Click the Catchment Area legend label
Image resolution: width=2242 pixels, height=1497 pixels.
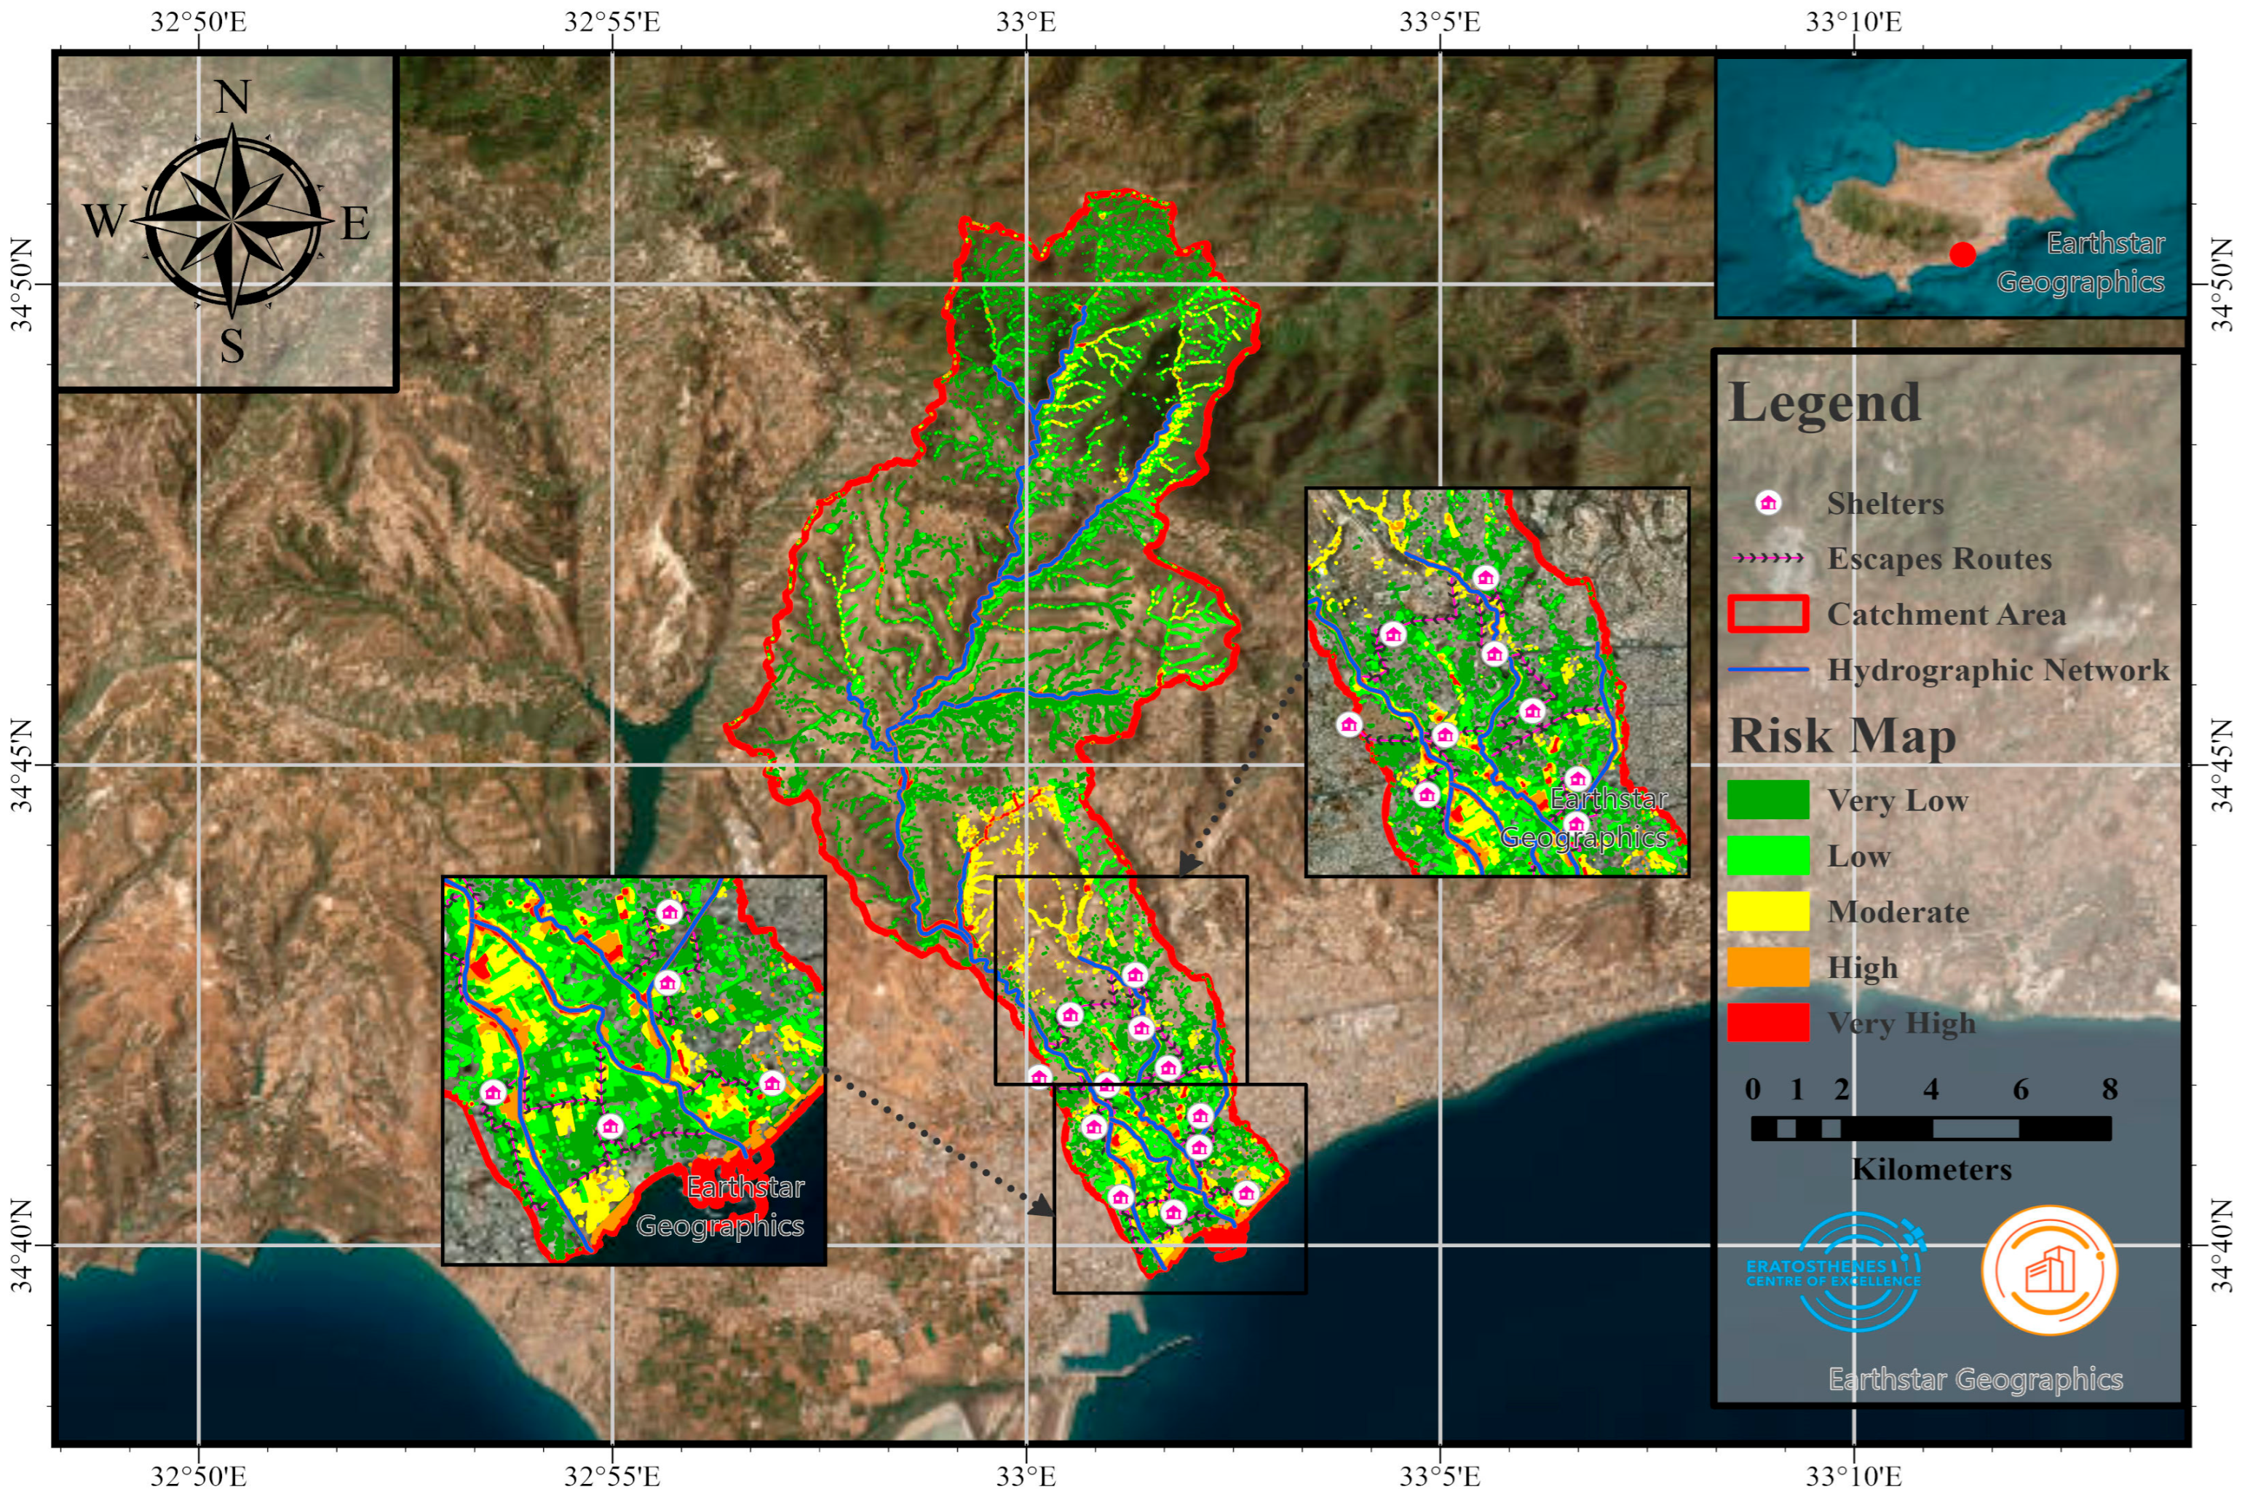tap(1946, 615)
